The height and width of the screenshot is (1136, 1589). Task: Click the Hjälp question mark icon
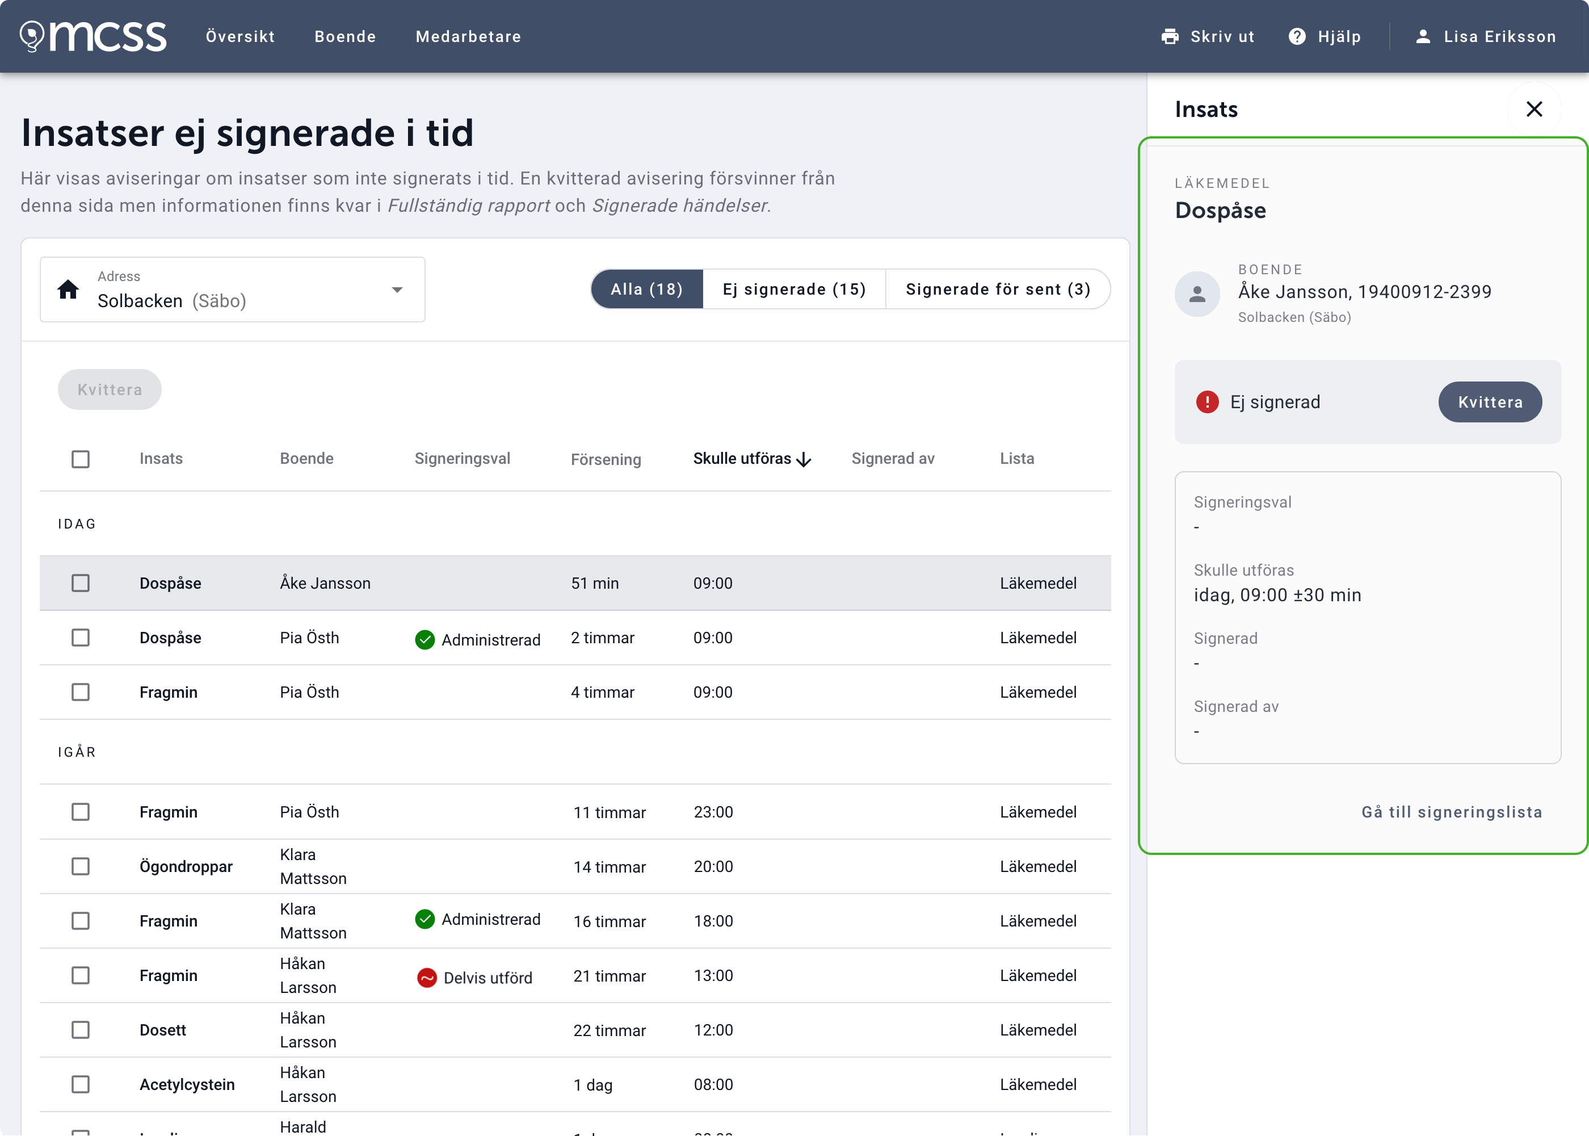pyautogui.click(x=1297, y=36)
